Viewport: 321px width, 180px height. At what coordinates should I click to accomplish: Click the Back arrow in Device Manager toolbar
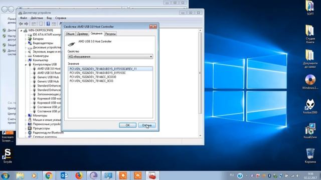coord(21,24)
